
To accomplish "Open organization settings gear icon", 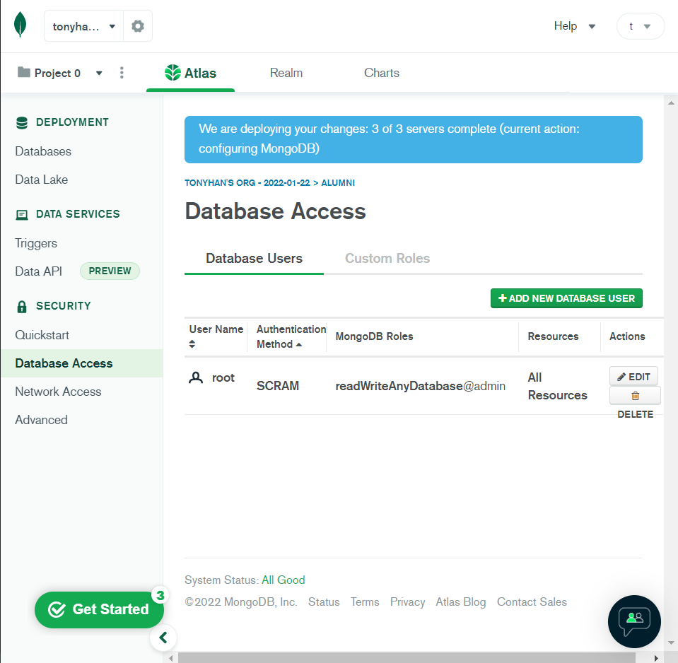I will pyautogui.click(x=137, y=26).
